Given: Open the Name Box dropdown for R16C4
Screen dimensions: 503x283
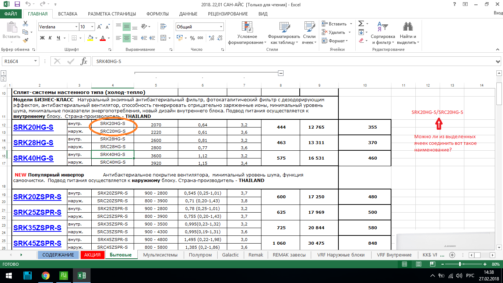Looking at the screenshot, I should click(36, 61).
